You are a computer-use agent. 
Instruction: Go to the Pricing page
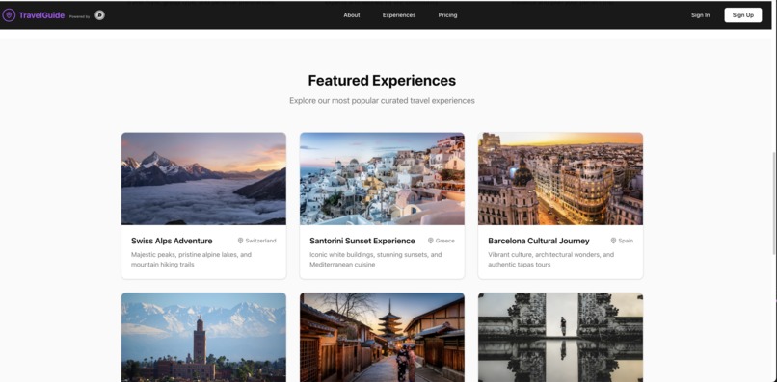point(447,15)
